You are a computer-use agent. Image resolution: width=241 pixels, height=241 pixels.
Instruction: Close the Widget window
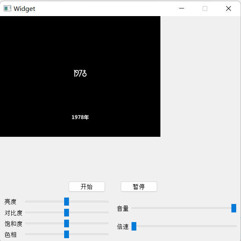(x=229, y=8)
